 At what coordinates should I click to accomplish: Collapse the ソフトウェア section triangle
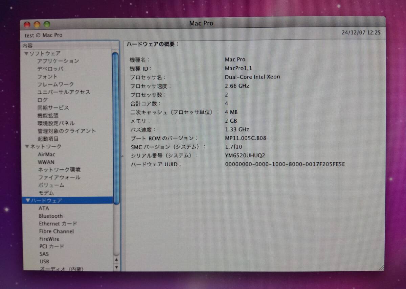26,53
